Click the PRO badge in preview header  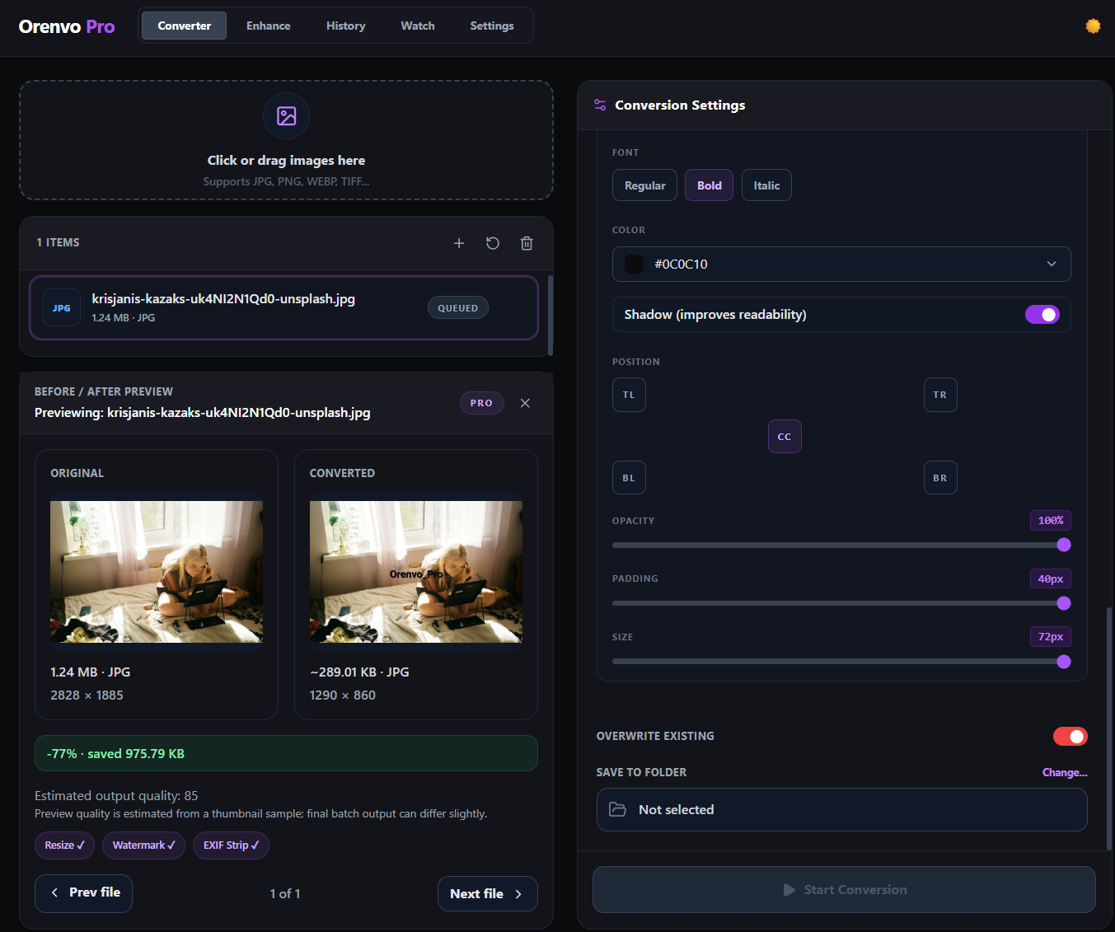[481, 403]
